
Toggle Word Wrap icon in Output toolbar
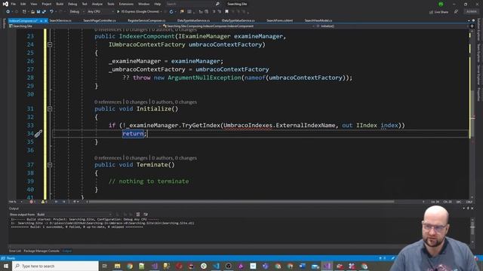[146, 214]
